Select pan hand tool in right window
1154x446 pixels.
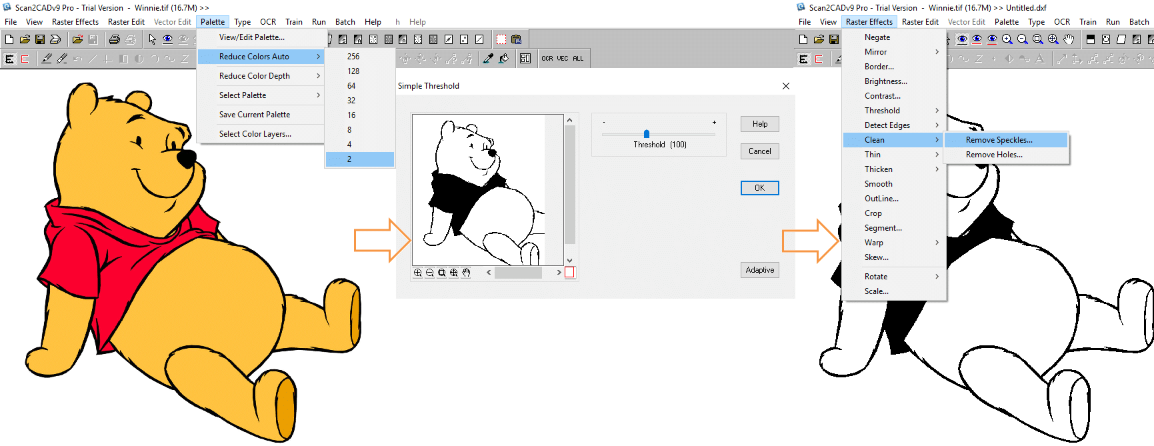point(1069,39)
